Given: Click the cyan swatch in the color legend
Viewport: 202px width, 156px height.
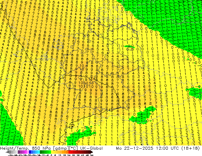Looking at the screenshot, I should (x=39, y=152).
